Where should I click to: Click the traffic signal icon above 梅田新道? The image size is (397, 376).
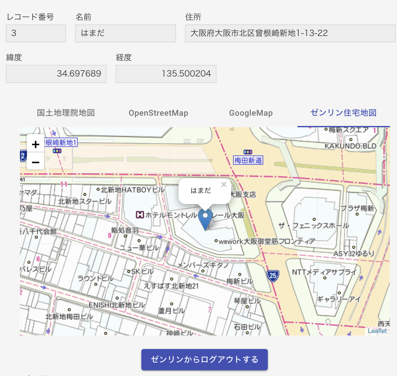point(248,152)
